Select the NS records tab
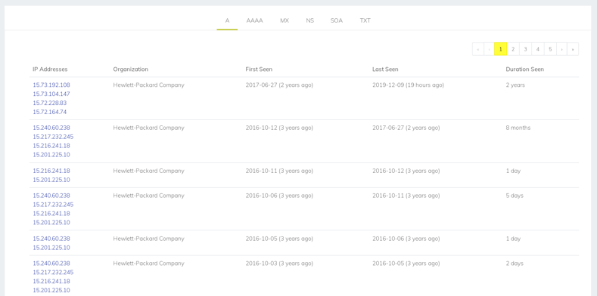 (x=310, y=20)
